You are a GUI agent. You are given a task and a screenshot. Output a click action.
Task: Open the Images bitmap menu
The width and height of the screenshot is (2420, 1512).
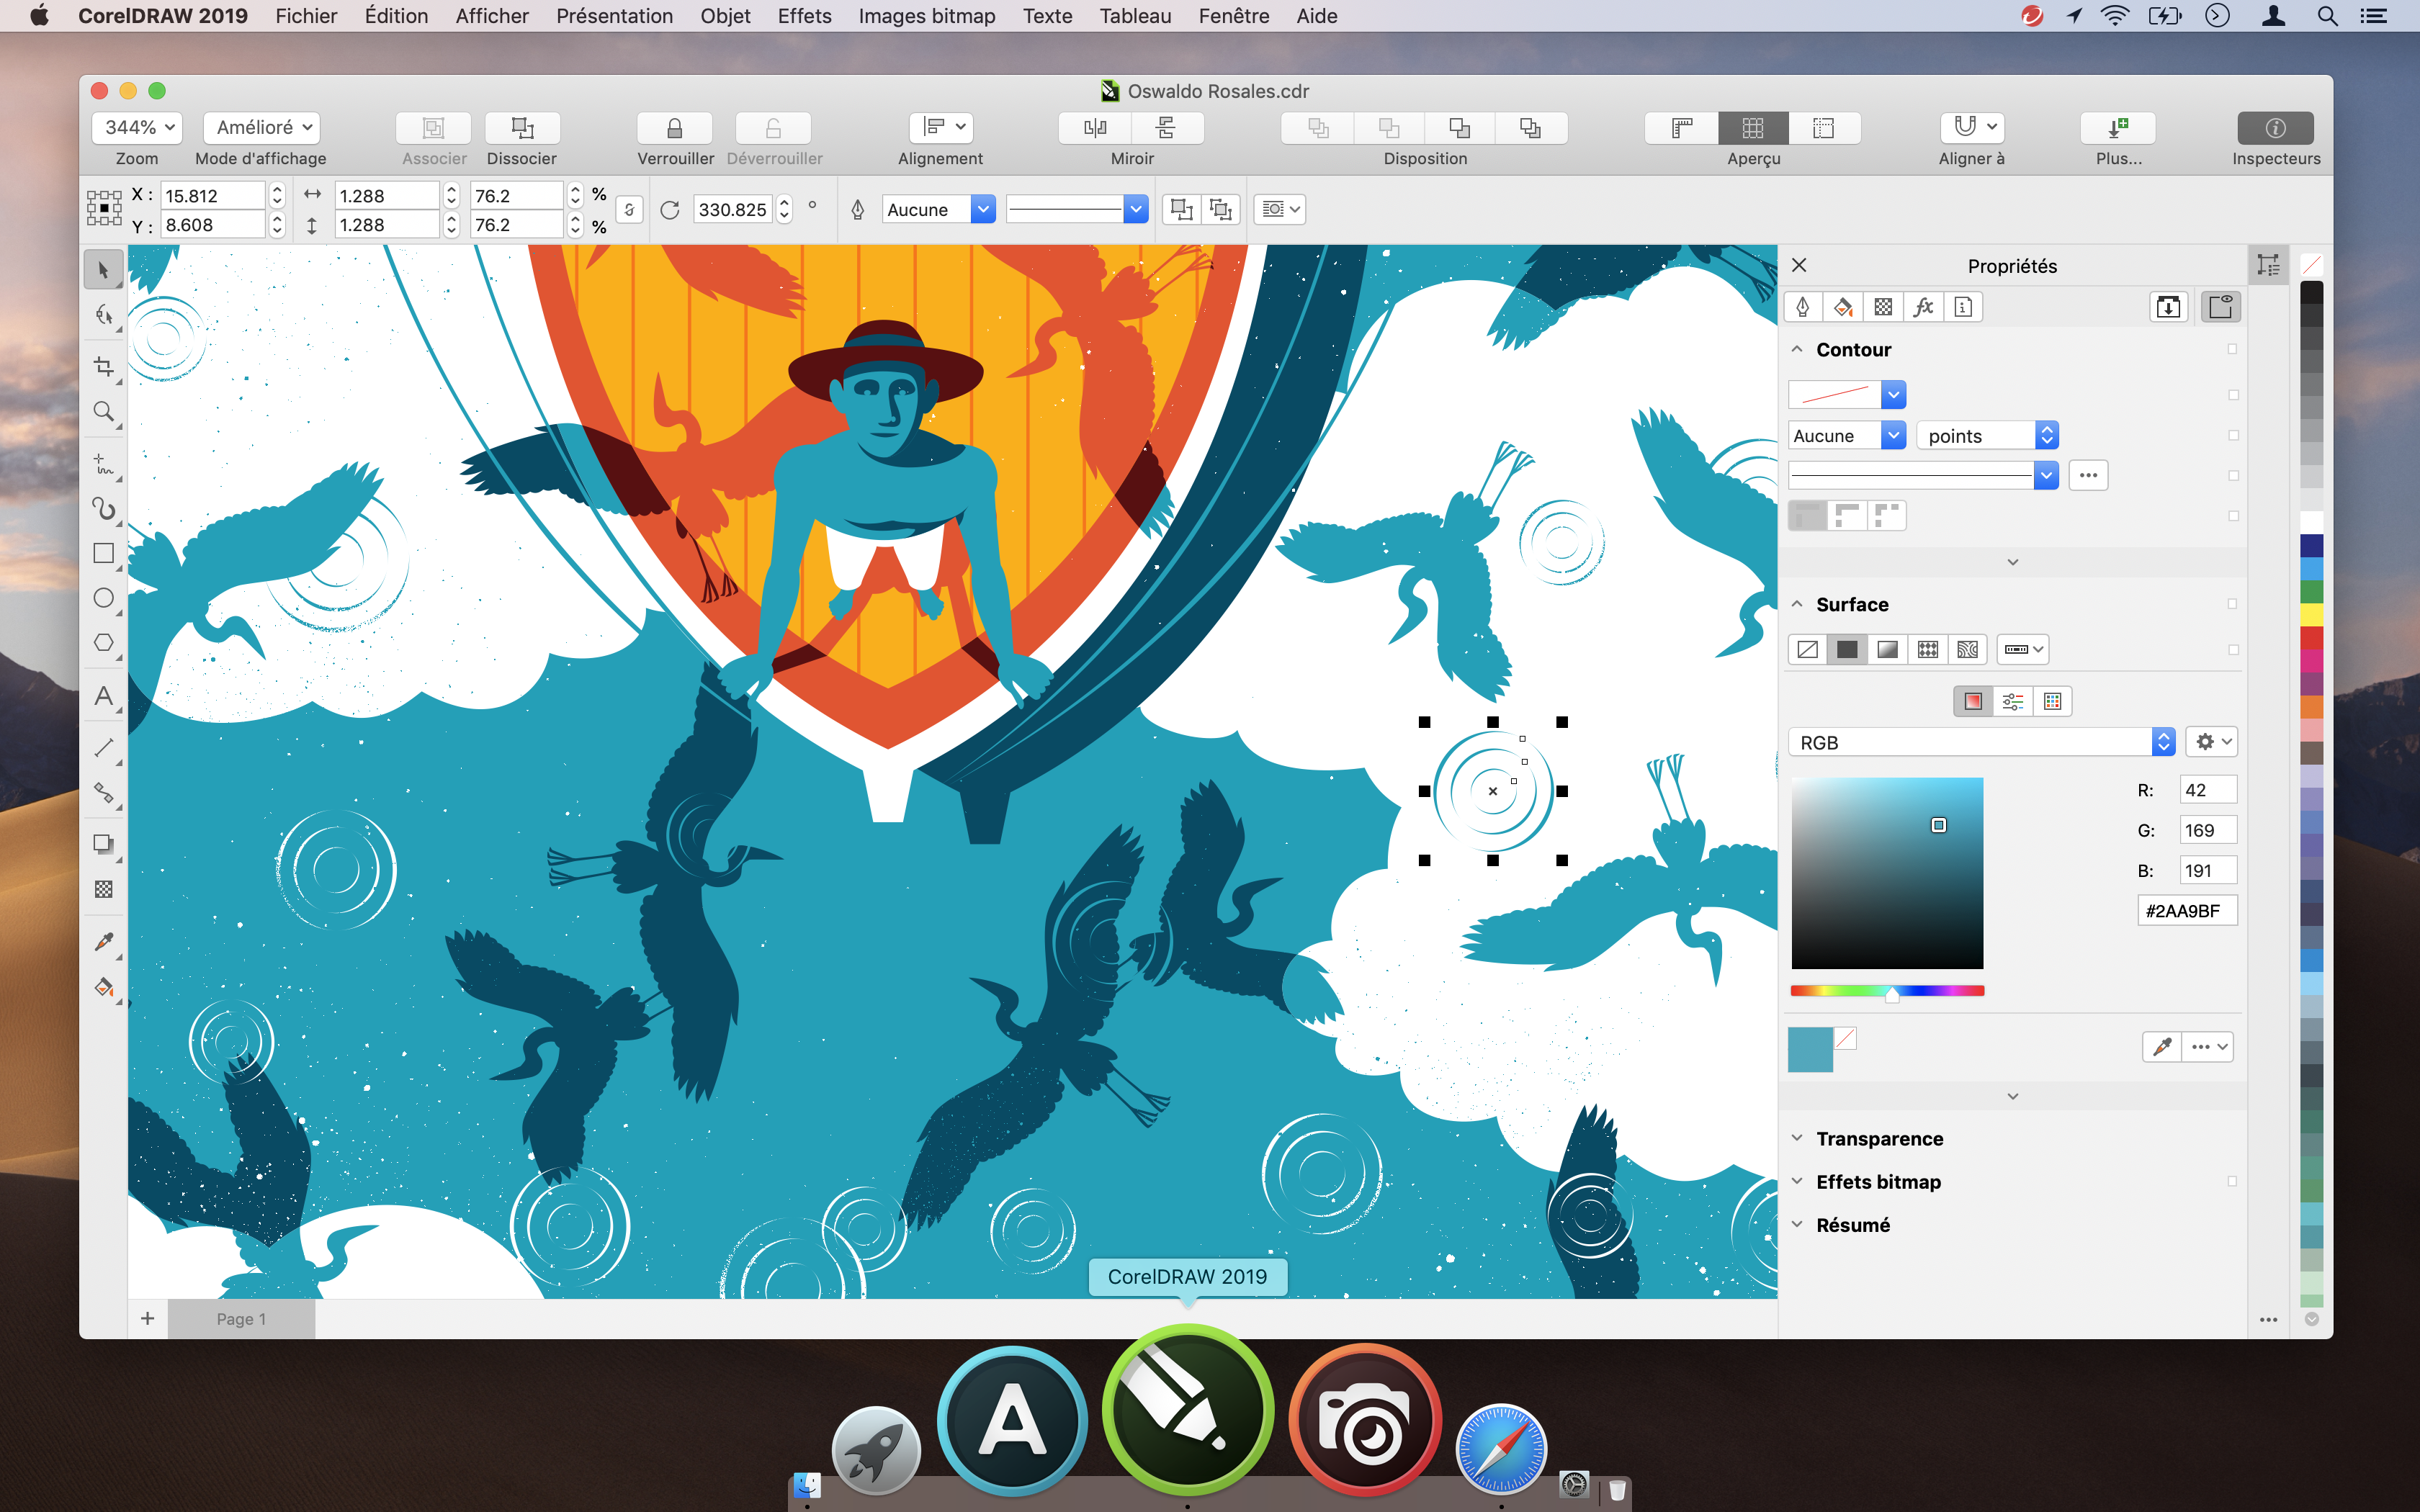[926, 16]
